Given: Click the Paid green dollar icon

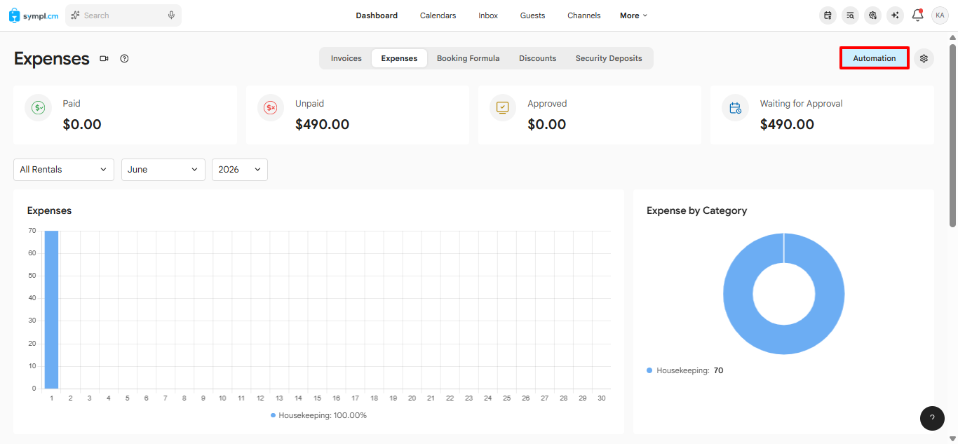Looking at the screenshot, I should 39,107.
